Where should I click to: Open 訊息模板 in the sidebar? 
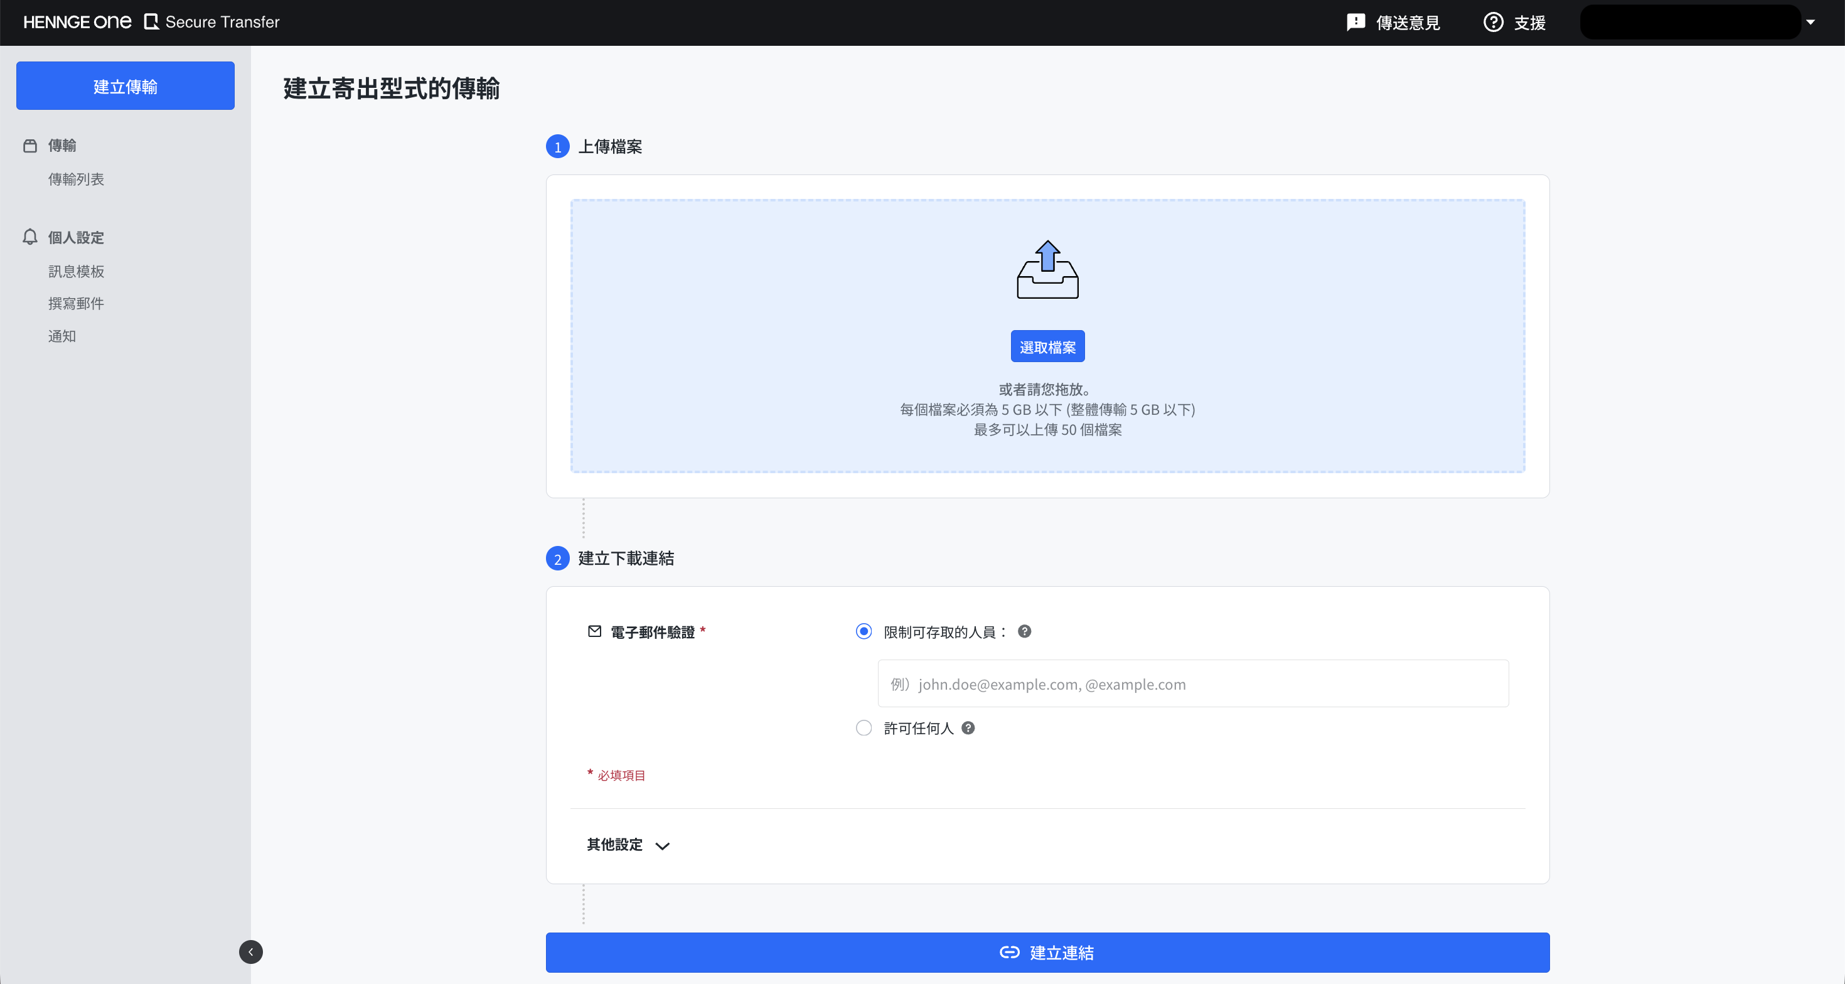(76, 272)
